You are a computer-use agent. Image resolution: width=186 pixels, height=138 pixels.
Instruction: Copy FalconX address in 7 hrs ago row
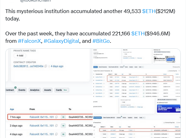56,117
